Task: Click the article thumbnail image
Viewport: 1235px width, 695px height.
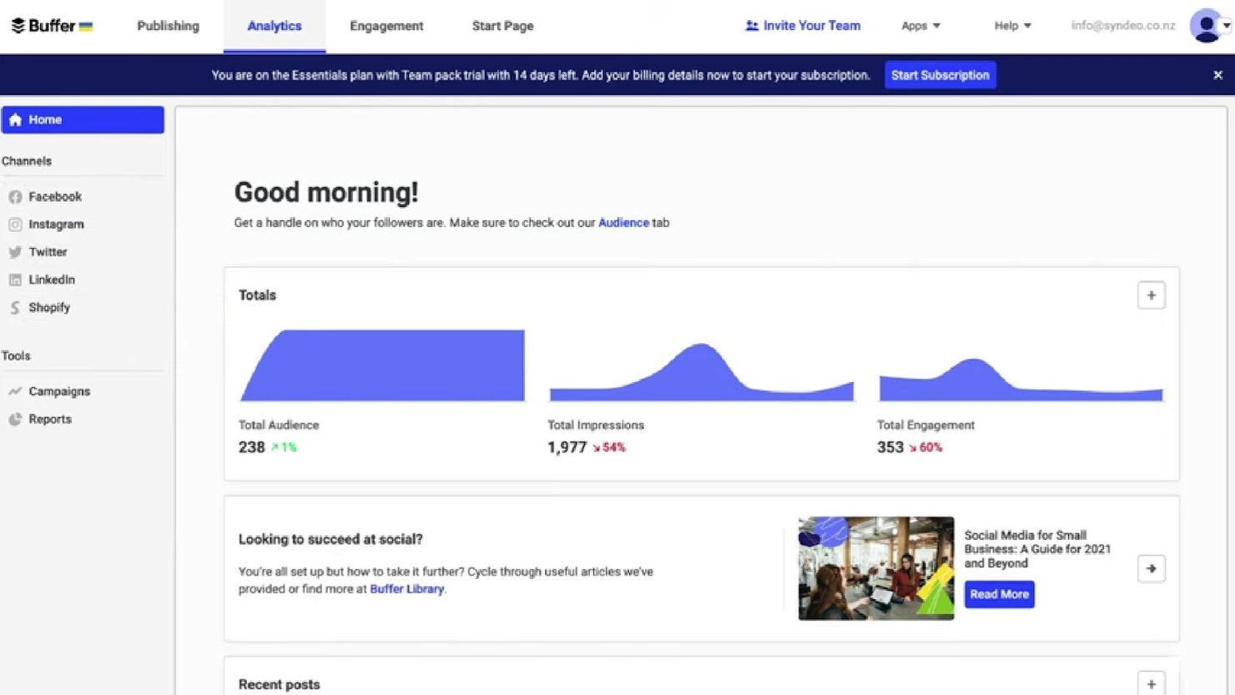Action: 875,568
